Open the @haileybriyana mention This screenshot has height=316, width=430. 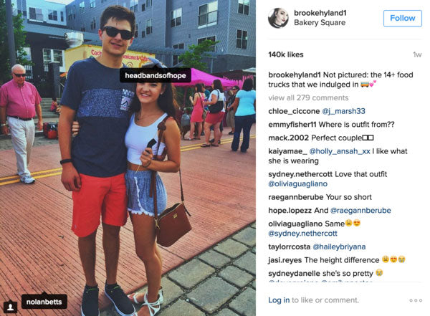pos(339,247)
